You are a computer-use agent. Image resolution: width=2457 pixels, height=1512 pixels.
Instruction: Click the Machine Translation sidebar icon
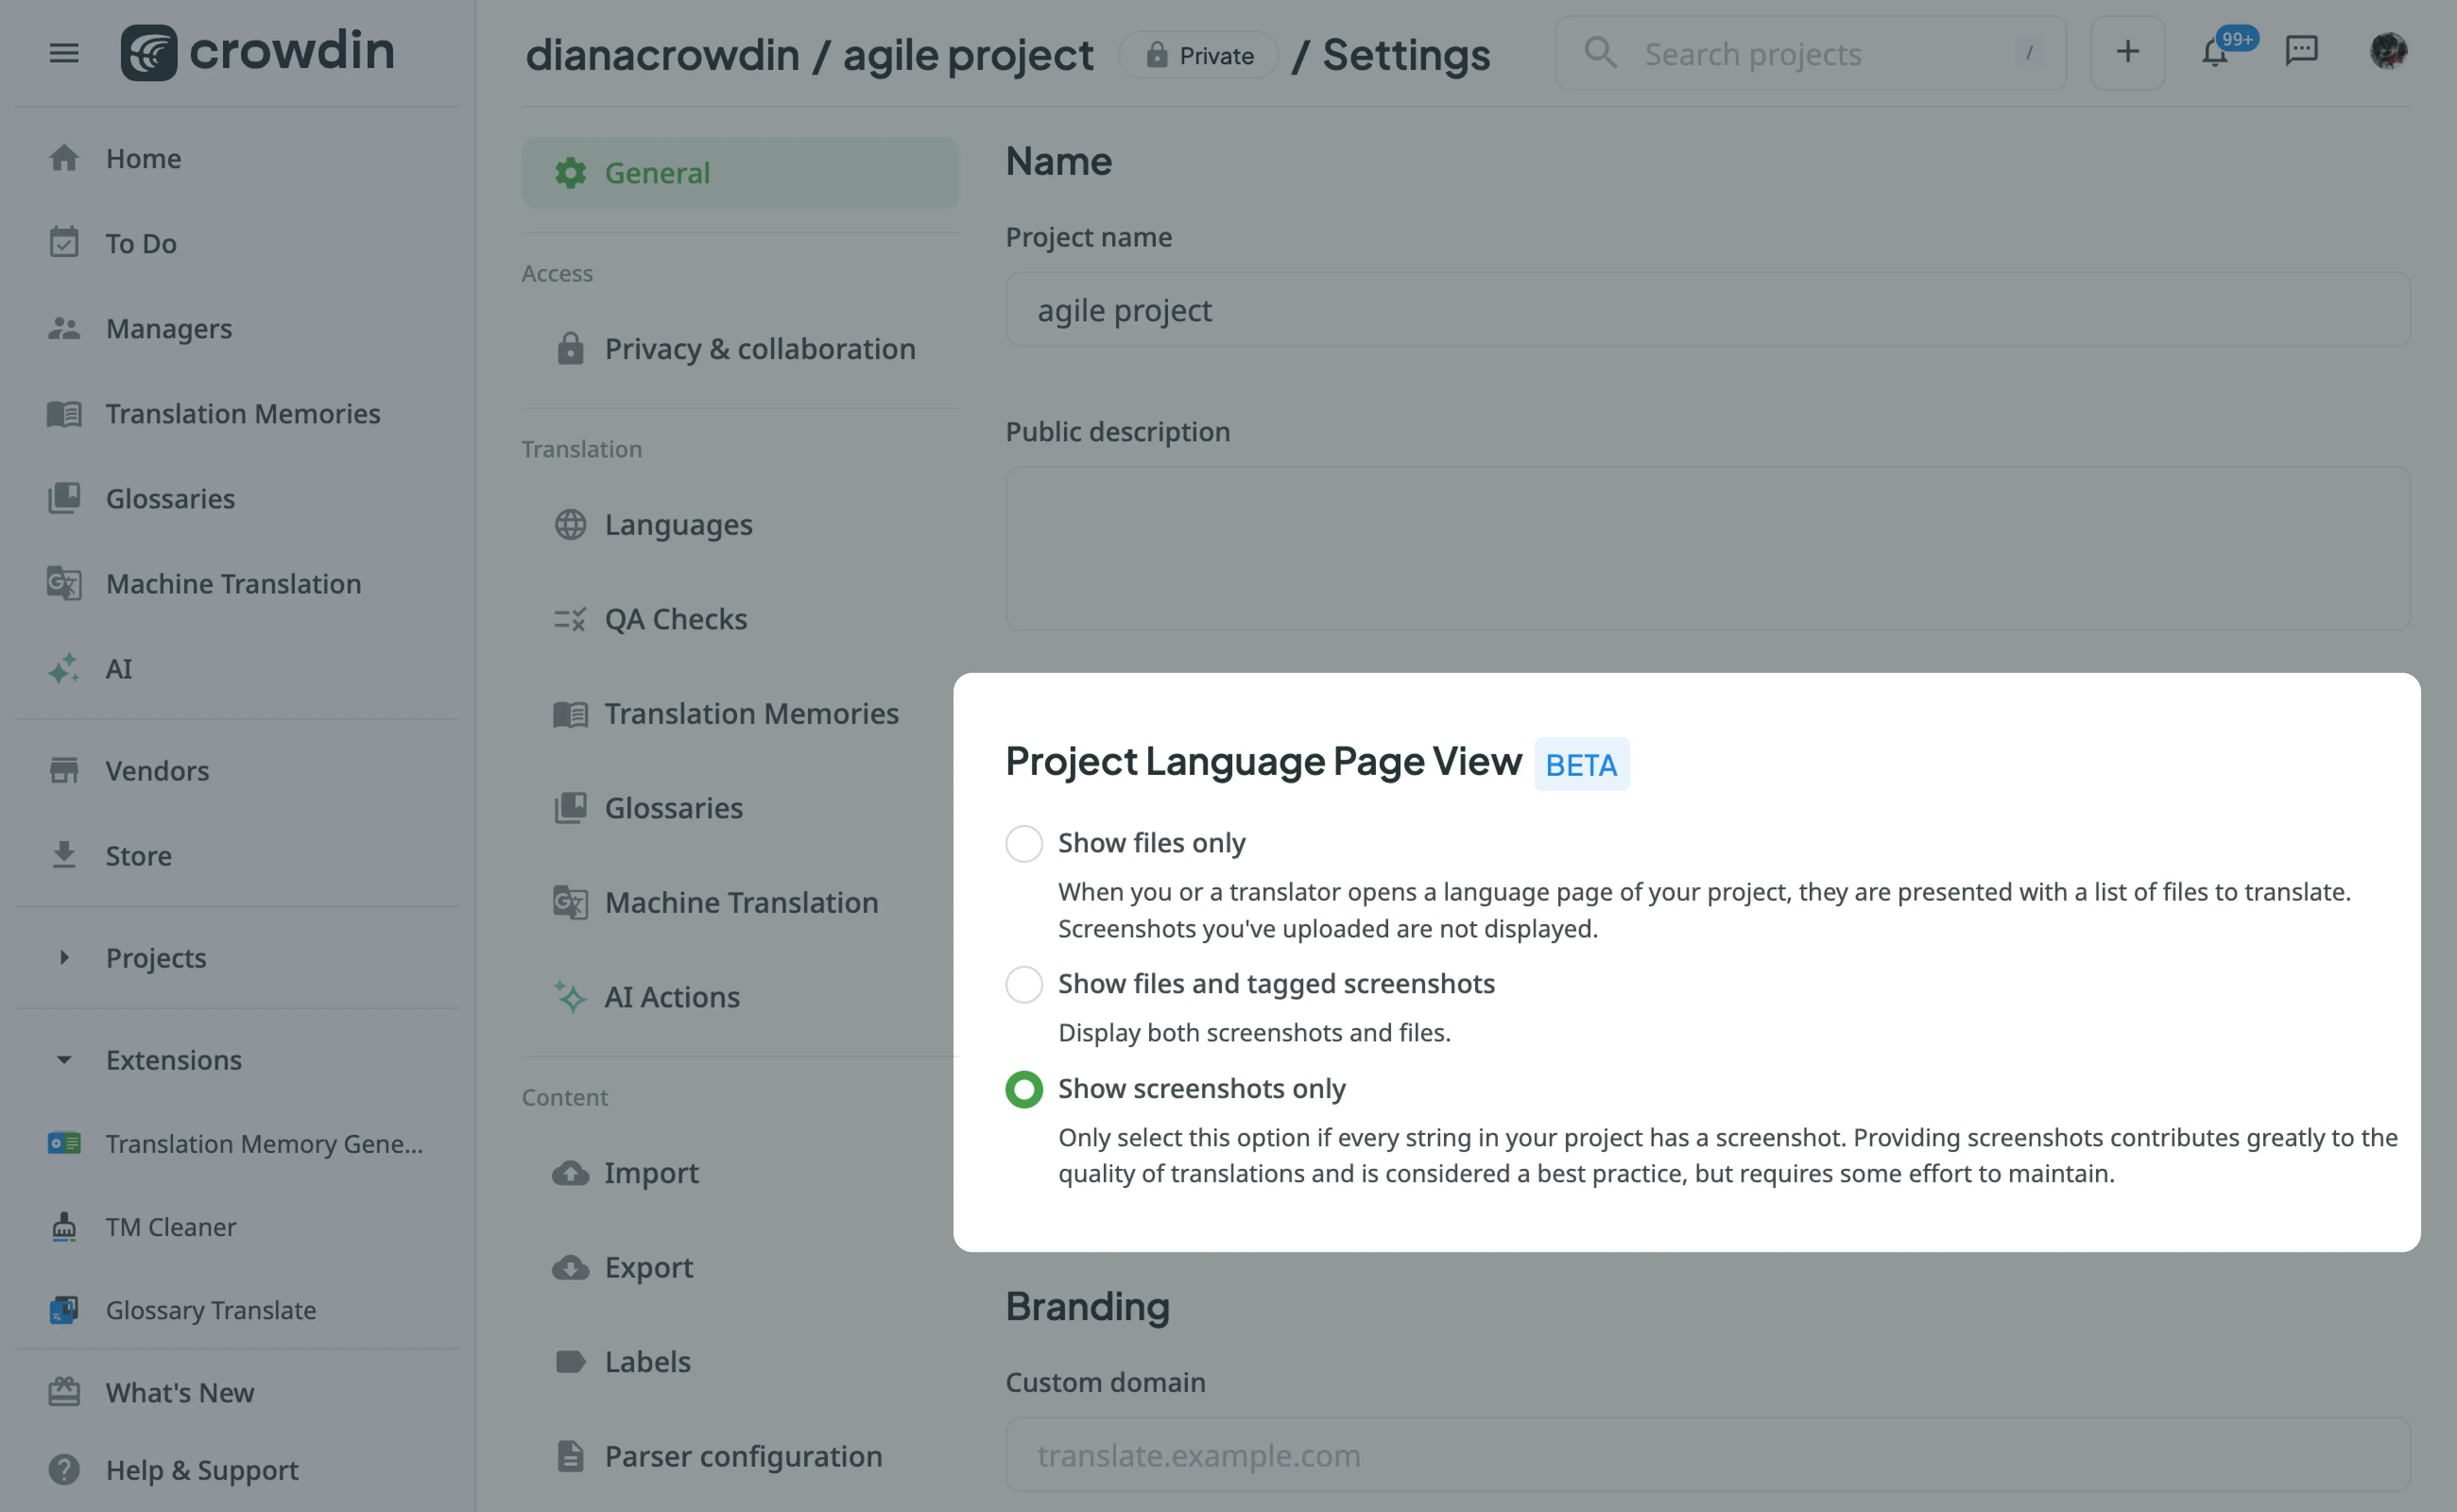click(x=63, y=582)
